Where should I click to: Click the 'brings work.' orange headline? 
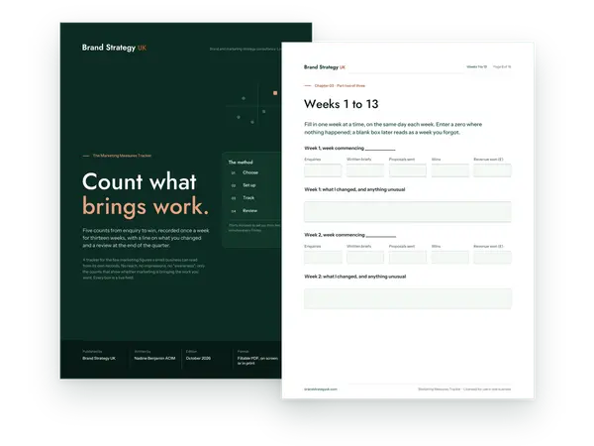146,207
